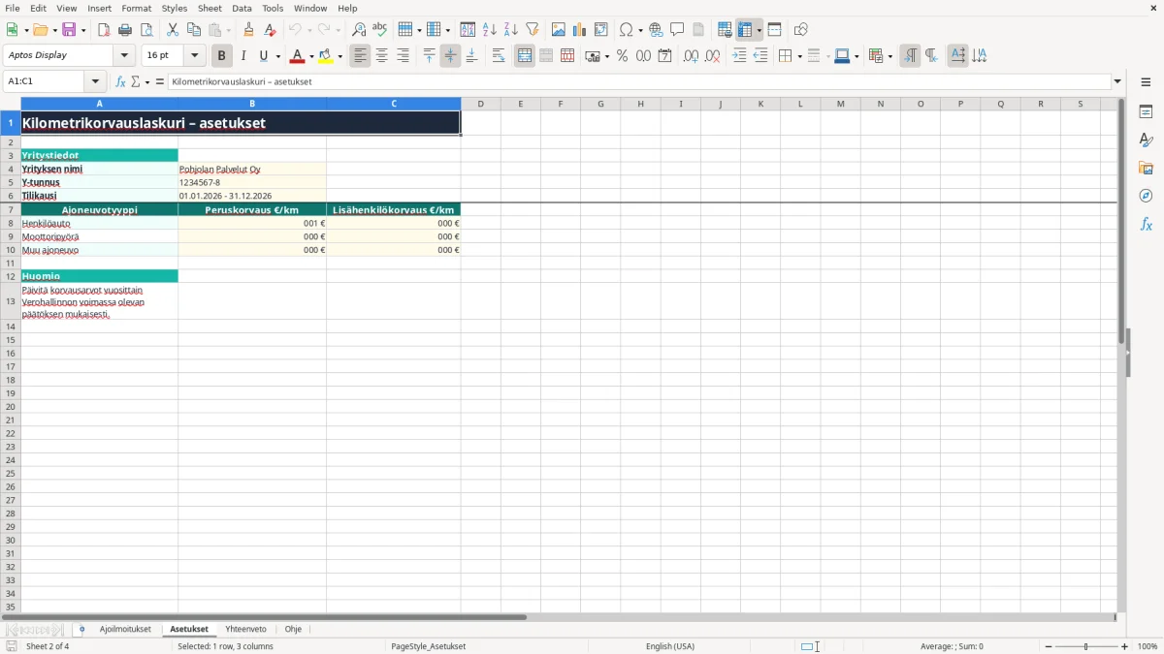Click into the formula input line
The image size is (1164, 654).
[x=639, y=82]
